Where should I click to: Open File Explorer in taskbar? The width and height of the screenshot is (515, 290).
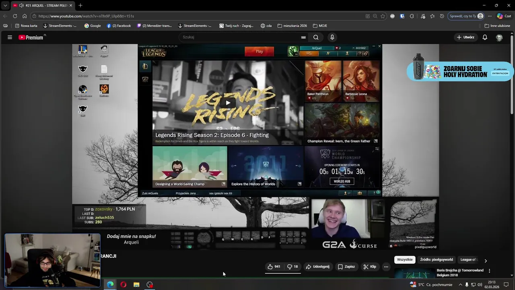click(x=136, y=284)
